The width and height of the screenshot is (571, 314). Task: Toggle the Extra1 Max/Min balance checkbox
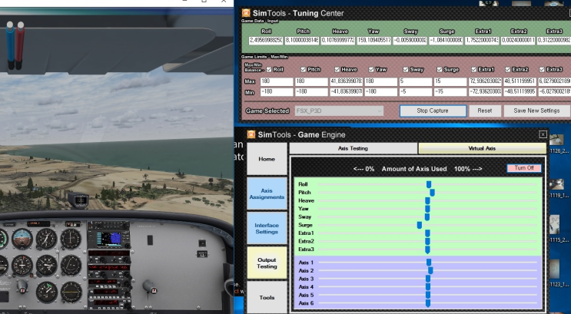point(473,70)
